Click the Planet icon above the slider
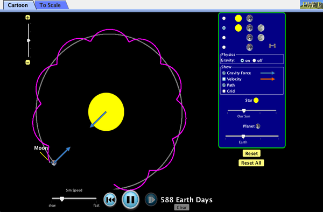The width and height of the screenshot is (323, 212). click(258, 126)
